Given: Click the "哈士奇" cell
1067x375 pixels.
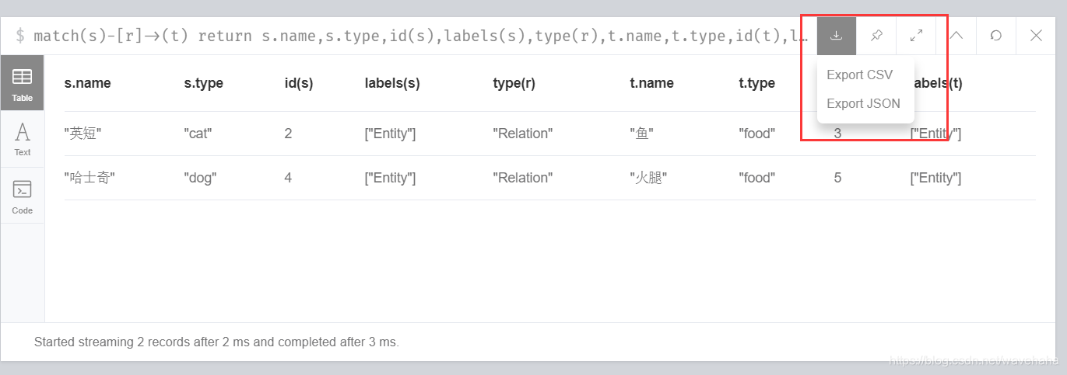Looking at the screenshot, I should (x=90, y=178).
